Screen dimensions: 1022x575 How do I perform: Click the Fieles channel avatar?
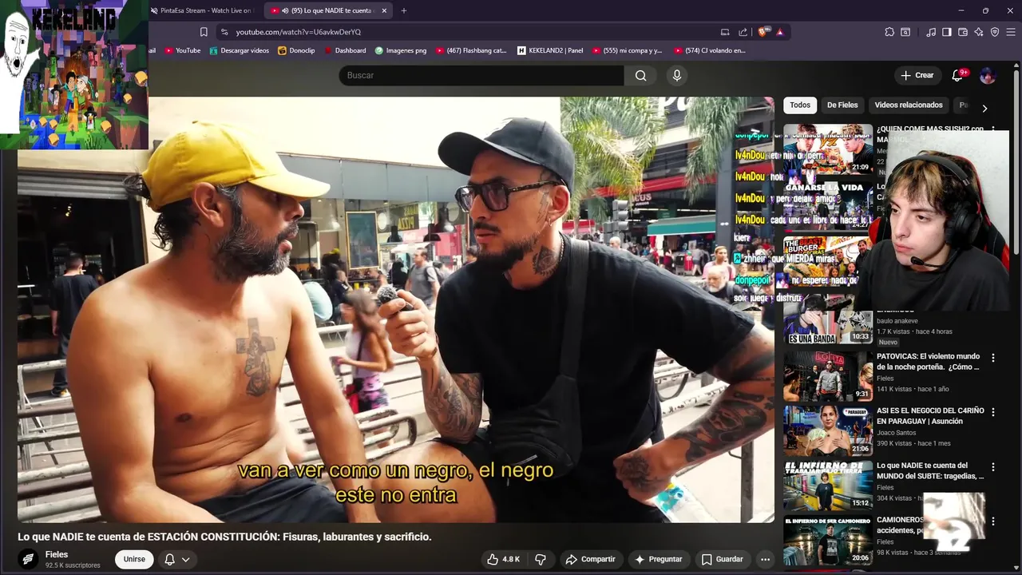click(x=28, y=559)
